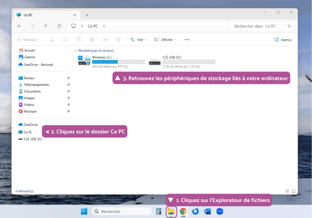
Task: Refresh the current folder view
Action: coord(59,26)
